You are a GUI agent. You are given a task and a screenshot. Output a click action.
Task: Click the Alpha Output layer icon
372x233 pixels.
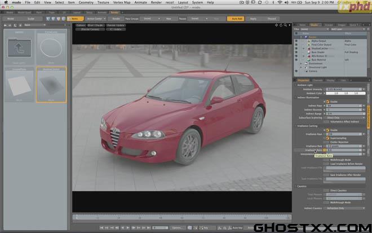(309, 41)
